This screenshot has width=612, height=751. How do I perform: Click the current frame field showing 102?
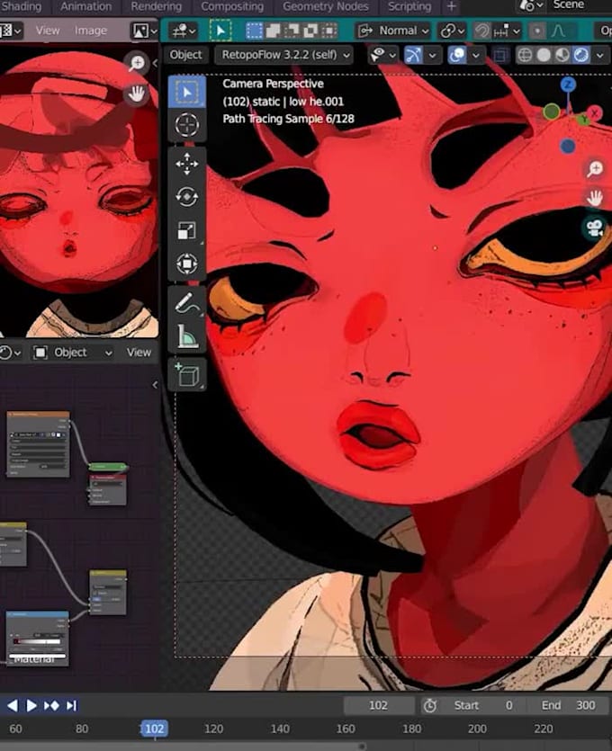tap(379, 705)
